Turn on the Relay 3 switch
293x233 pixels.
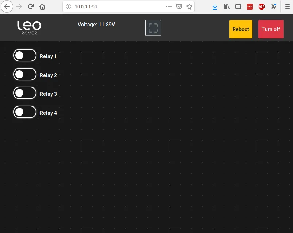tap(25, 93)
